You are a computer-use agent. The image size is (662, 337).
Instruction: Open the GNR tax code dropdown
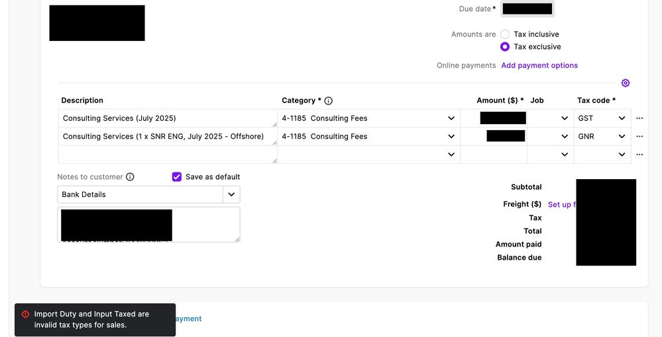622,137
